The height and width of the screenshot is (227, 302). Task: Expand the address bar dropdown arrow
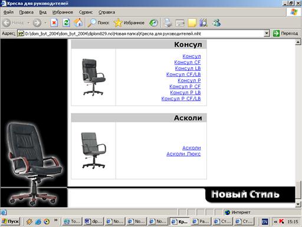click(267, 33)
